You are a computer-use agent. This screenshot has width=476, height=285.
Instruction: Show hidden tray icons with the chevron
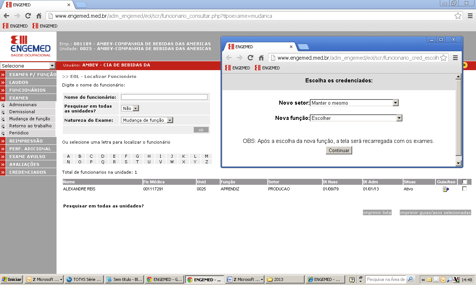pos(423,279)
